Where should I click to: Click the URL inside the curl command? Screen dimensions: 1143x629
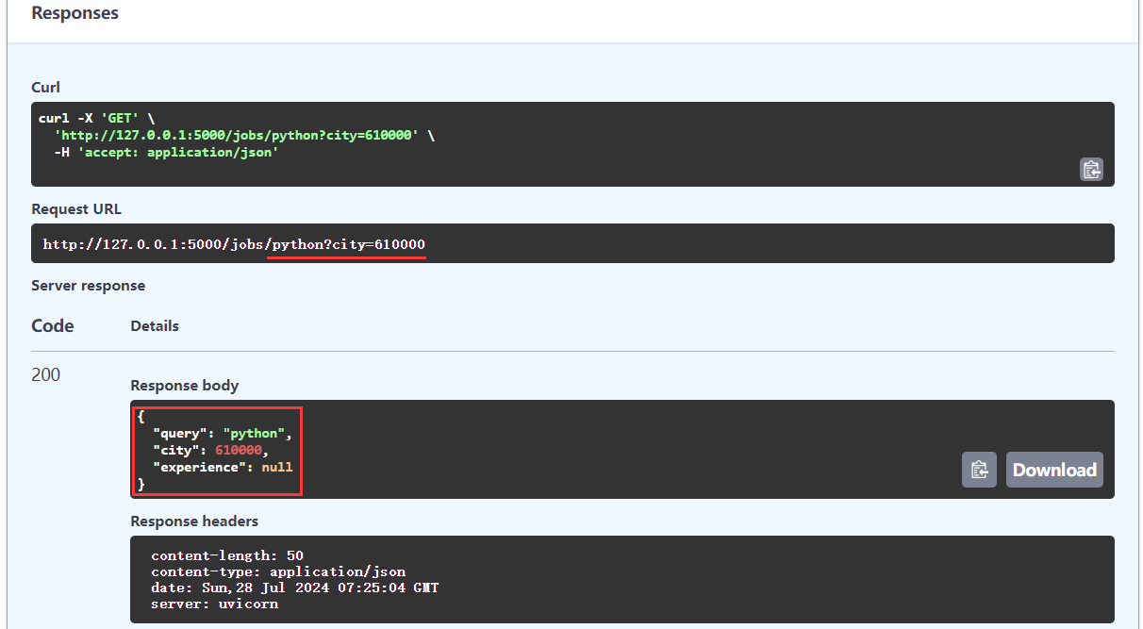pyautogui.click(x=236, y=135)
